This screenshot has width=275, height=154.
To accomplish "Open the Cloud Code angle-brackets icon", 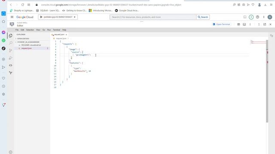I will click(x=10, y=65).
